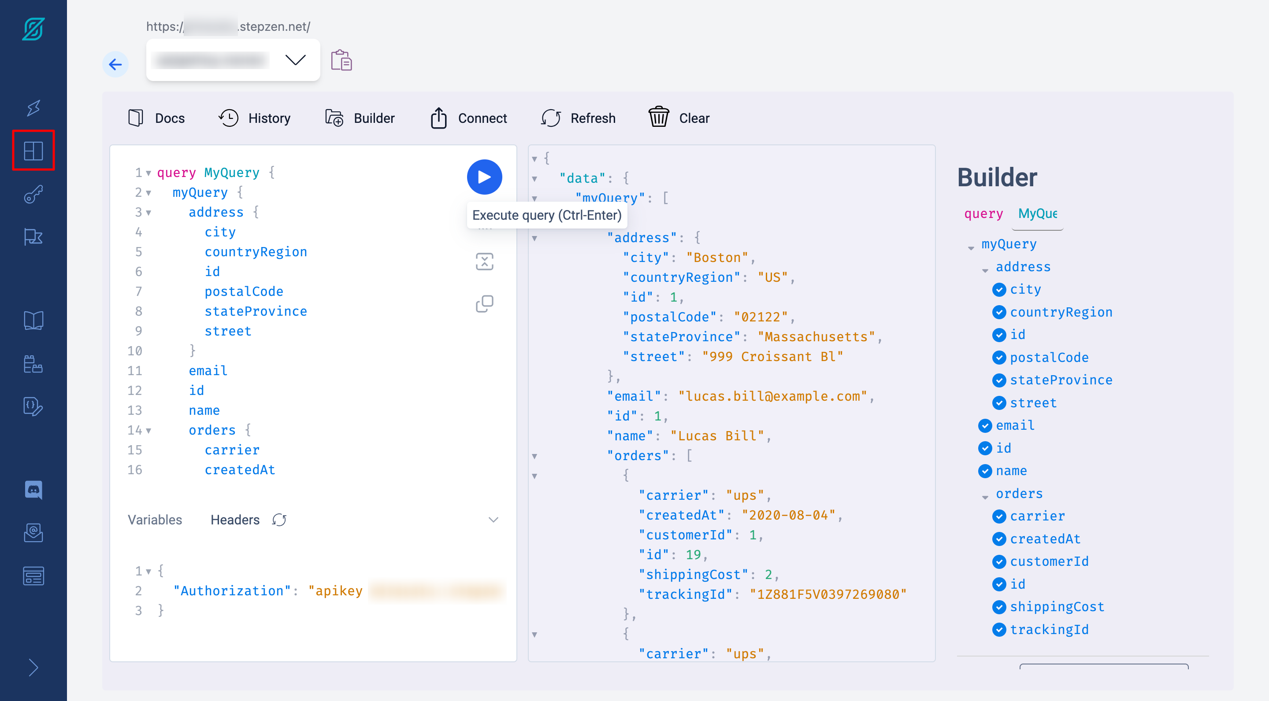Collapse the Variables and Headers pane chevron
This screenshot has width=1269, height=701.
493,520
